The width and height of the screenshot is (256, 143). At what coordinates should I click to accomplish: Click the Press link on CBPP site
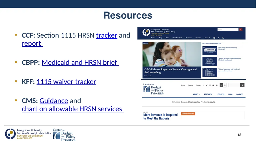183,85
